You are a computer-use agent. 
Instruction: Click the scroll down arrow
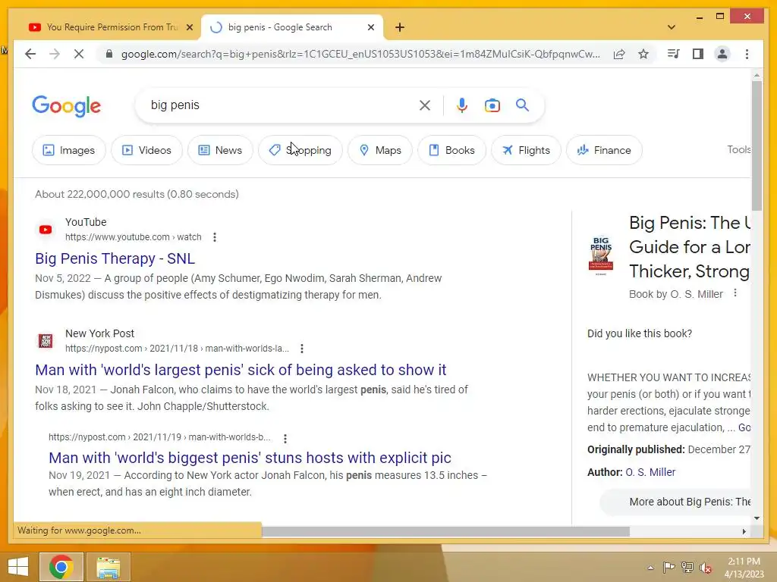(757, 518)
